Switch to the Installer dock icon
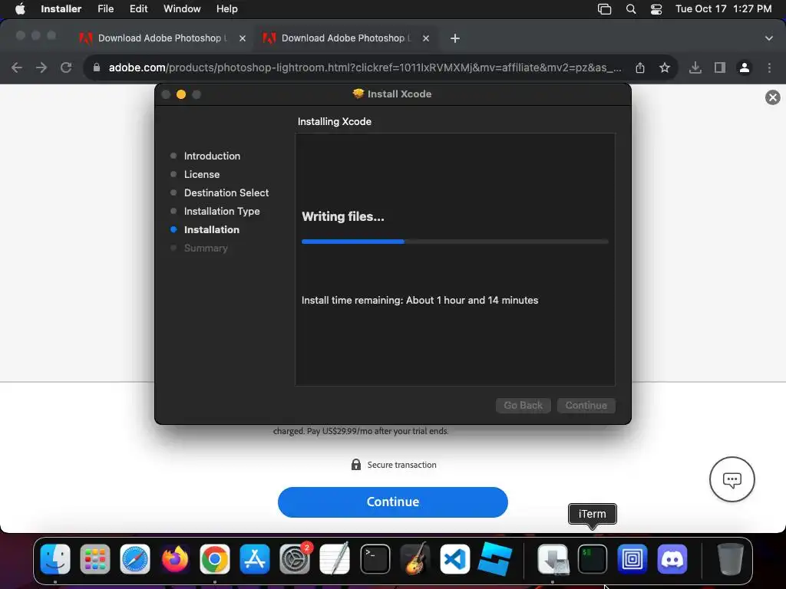 tap(553, 559)
